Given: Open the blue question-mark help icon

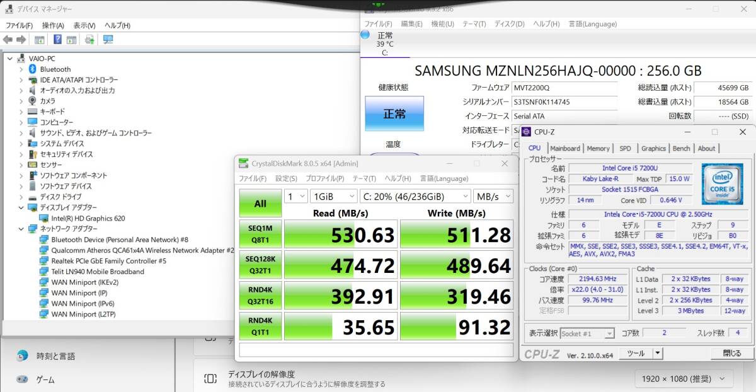Looking at the screenshot, I should pyautogui.click(x=57, y=40).
